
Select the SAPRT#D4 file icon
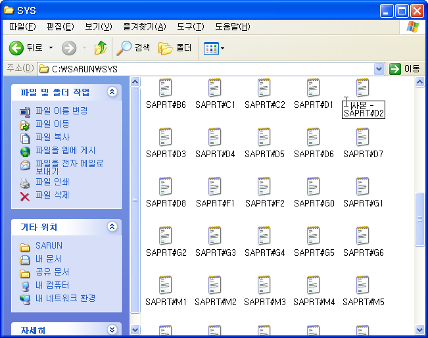tap(215, 137)
